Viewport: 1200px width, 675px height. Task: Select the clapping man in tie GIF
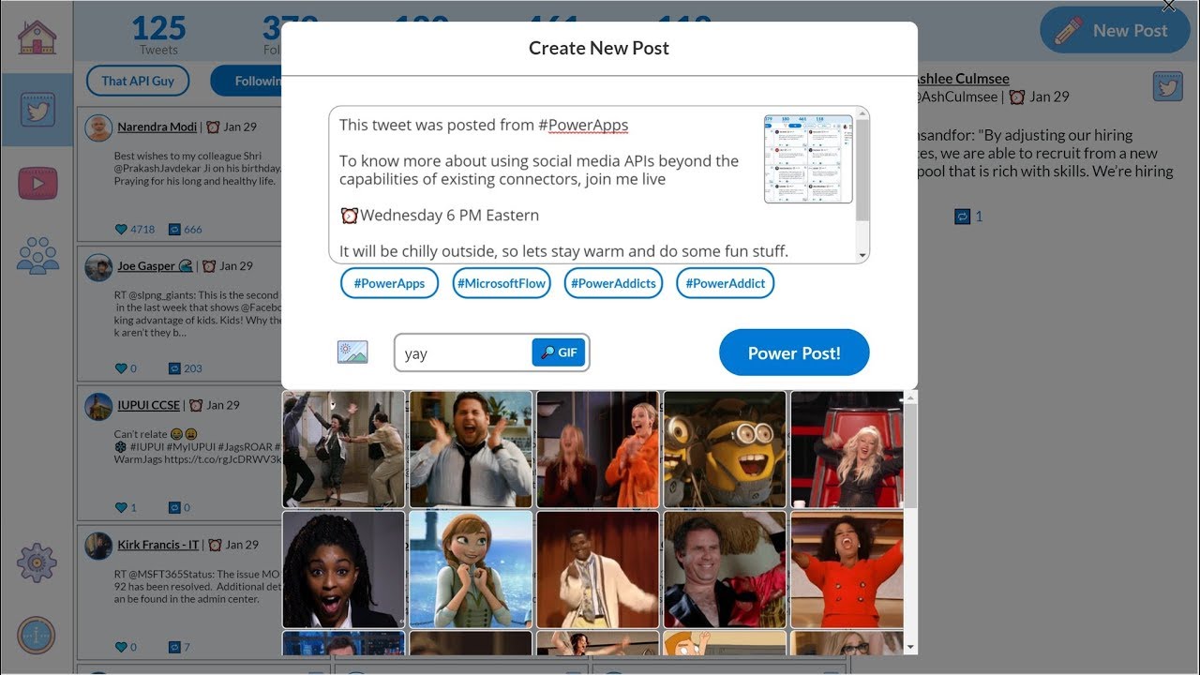(471, 449)
